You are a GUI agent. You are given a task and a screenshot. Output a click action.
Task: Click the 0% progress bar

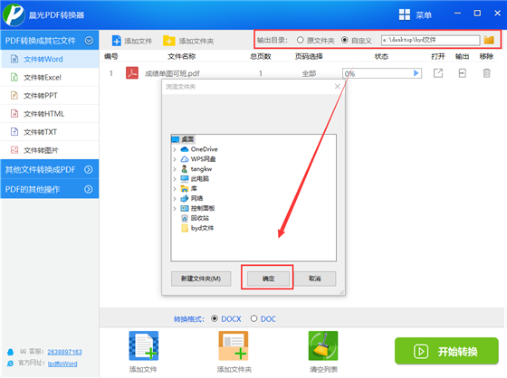(382, 73)
